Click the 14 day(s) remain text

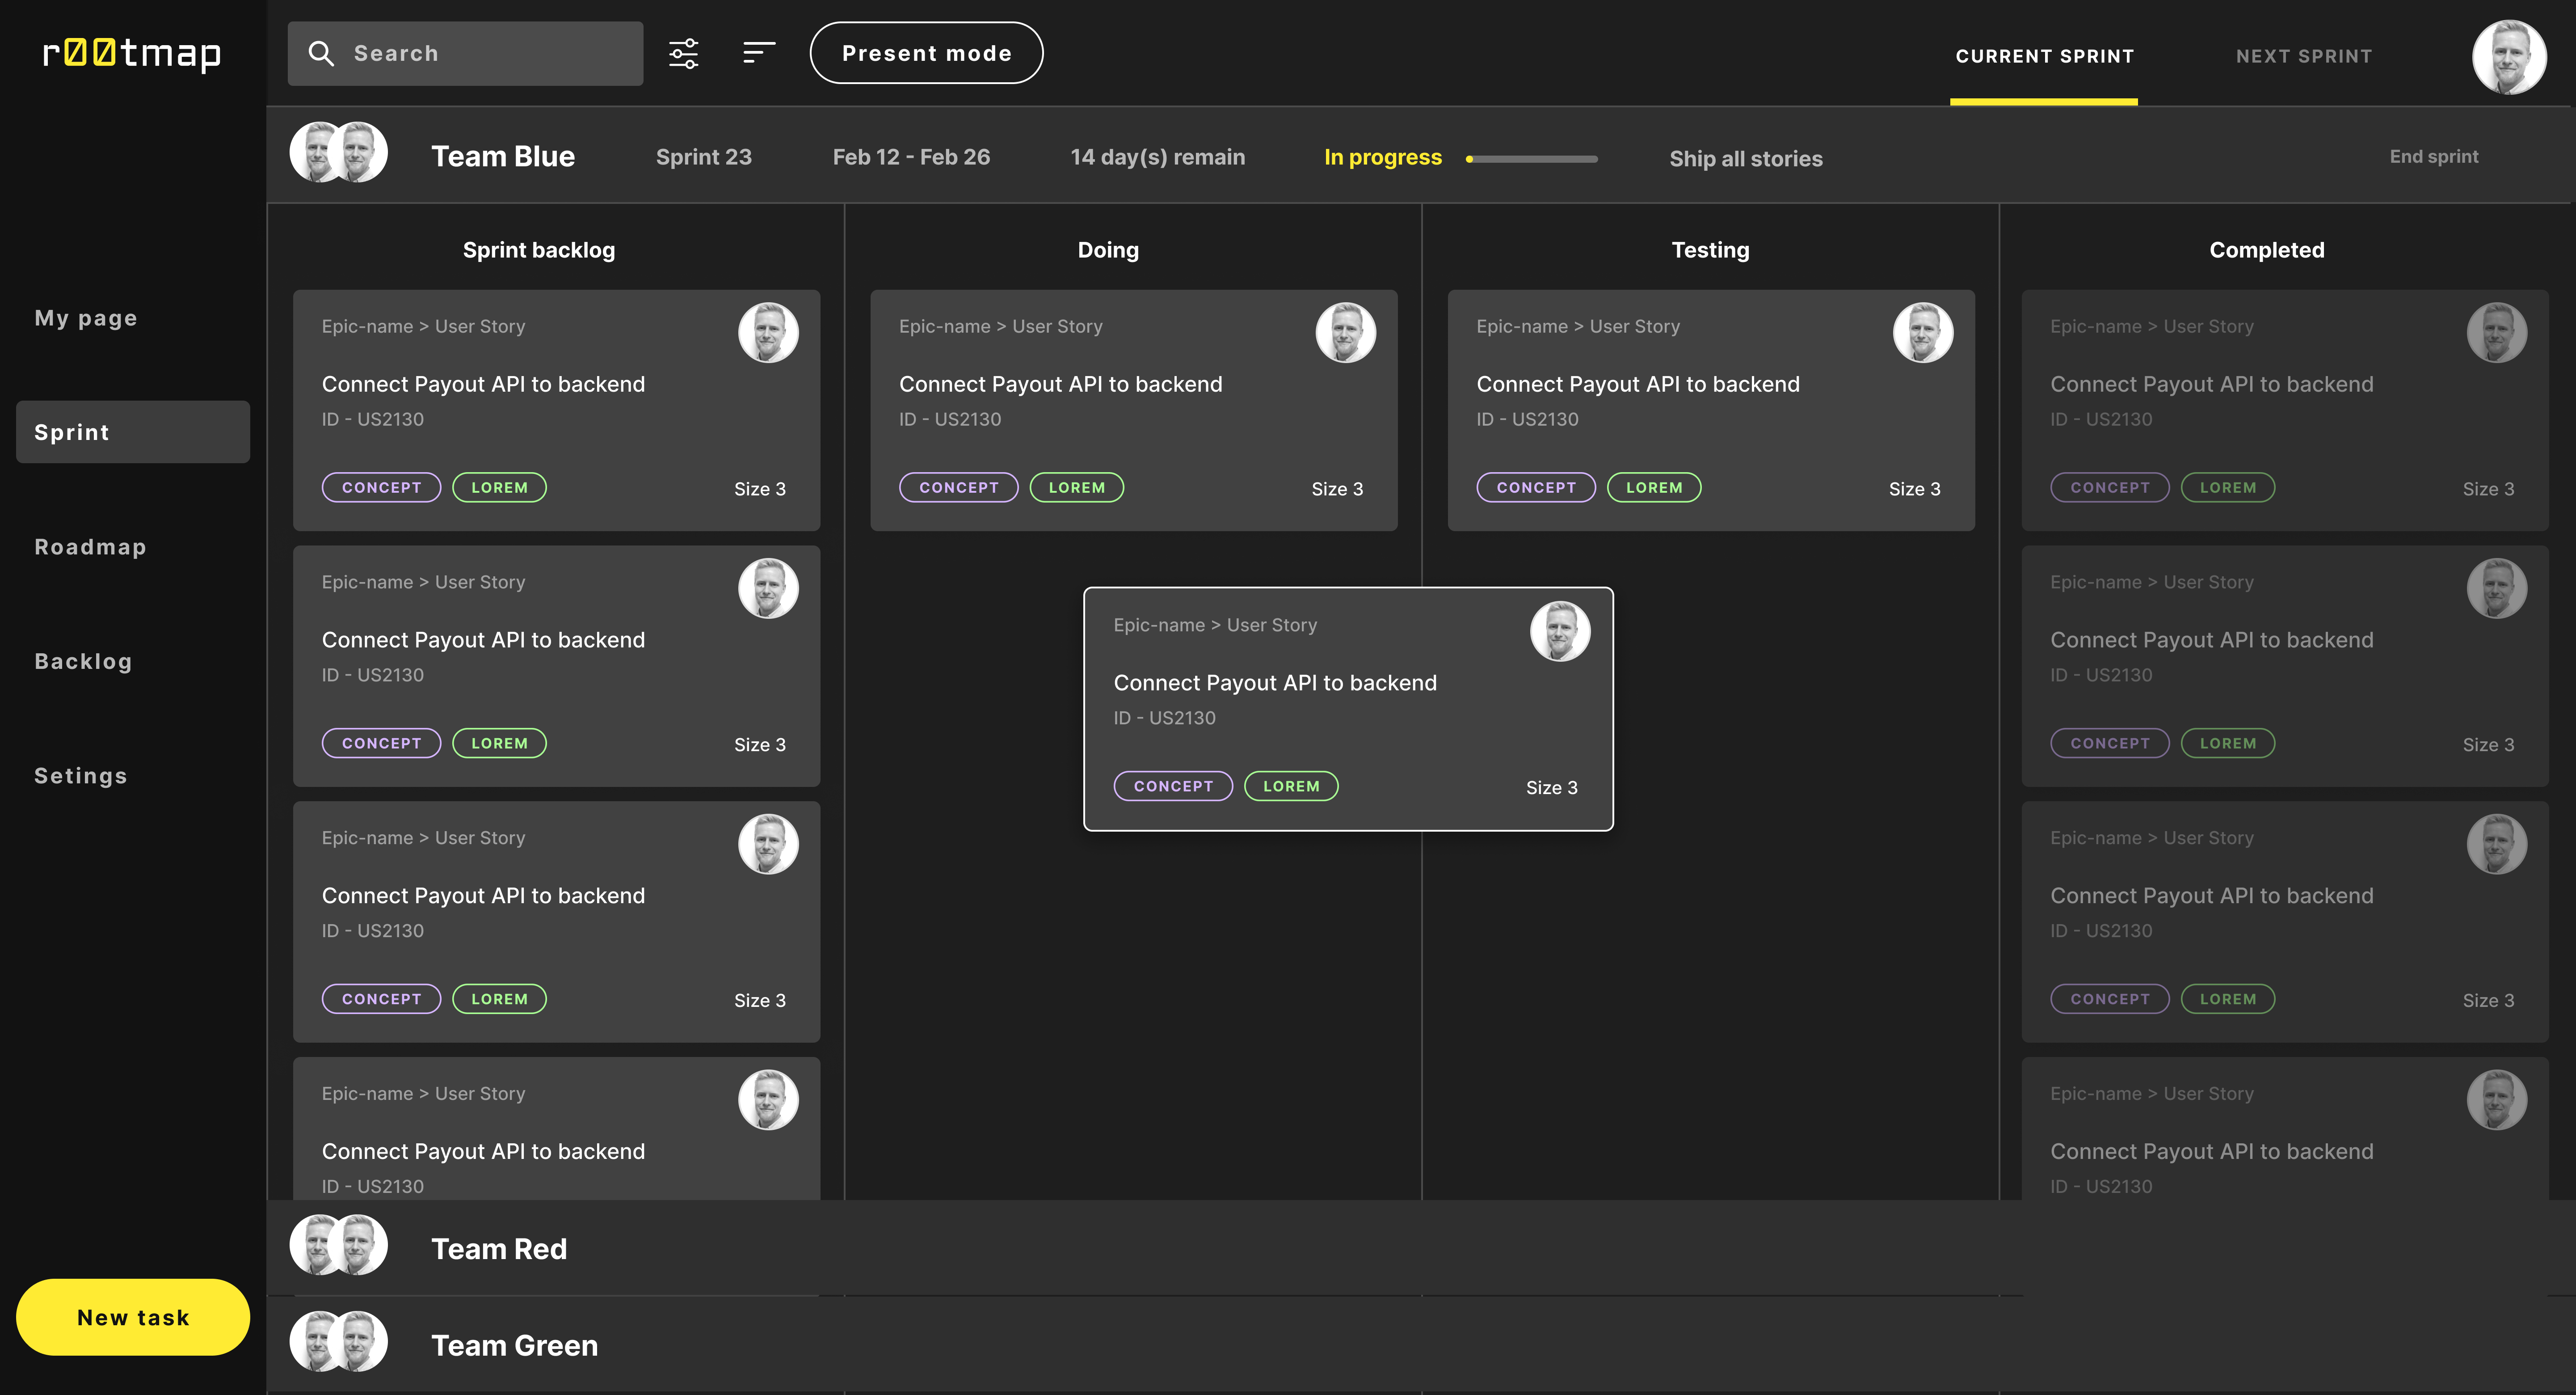(x=1157, y=157)
